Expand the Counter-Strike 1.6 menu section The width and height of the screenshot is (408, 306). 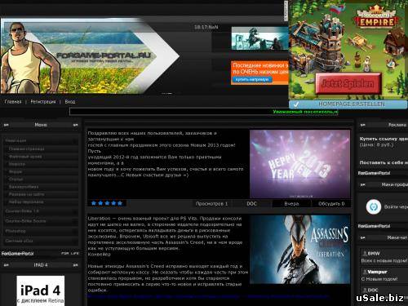pyautogui.click(x=40, y=211)
